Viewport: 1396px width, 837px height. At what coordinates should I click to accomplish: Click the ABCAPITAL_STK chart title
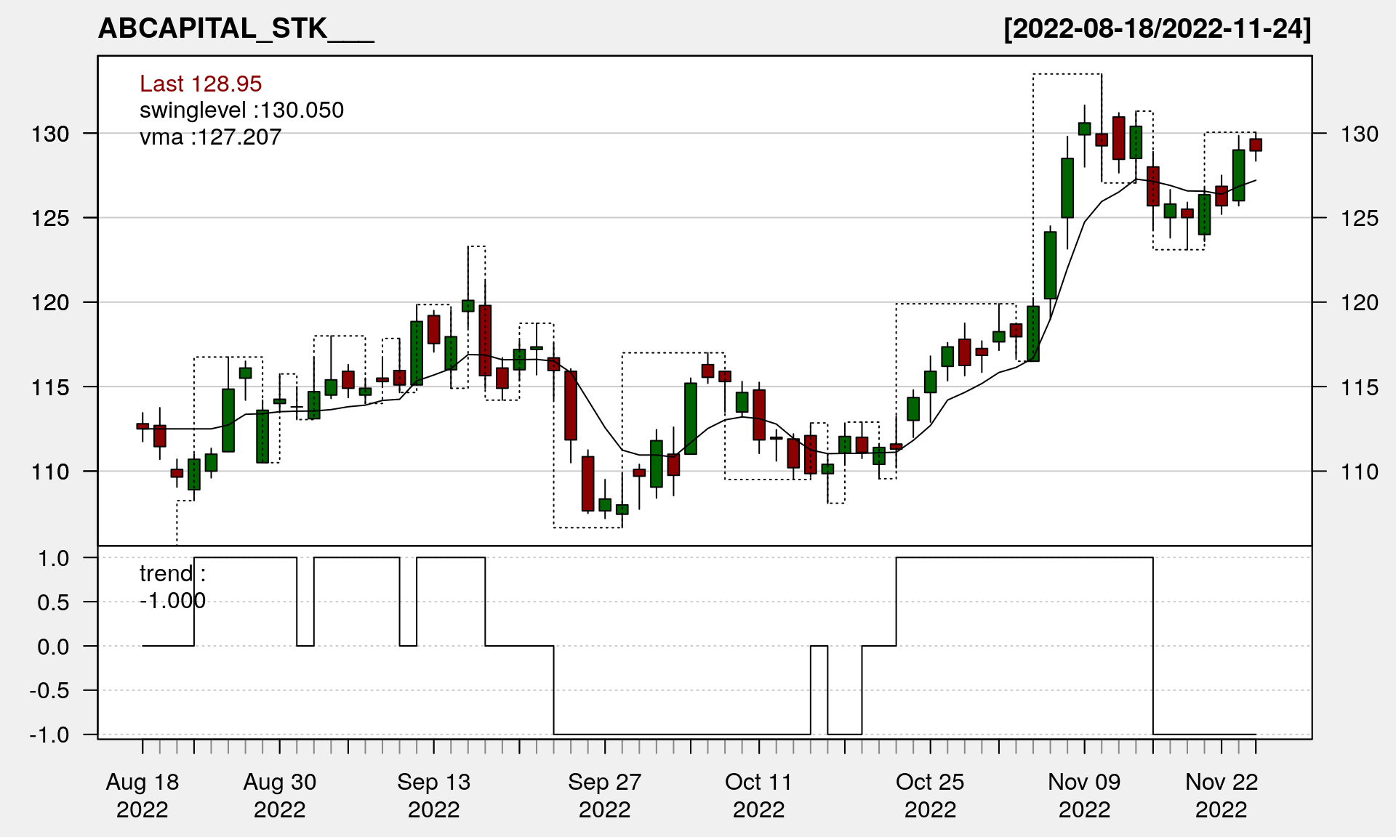[x=236, y=29]
